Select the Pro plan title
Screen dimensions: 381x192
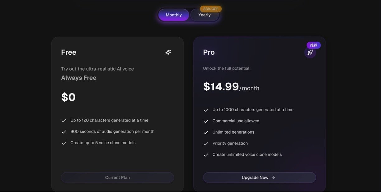coord(209,52)
